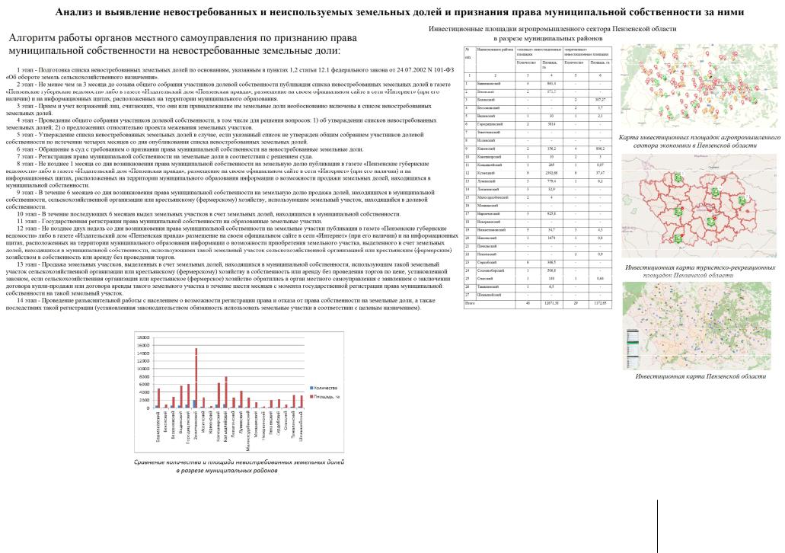The image size is (785, 553).
Task: Open the bottom Penza region investment map
Action: point(697,325)
